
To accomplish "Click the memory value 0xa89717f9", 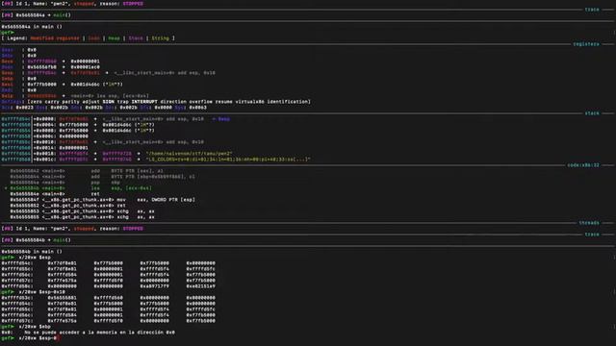I will tap(154, 286).
